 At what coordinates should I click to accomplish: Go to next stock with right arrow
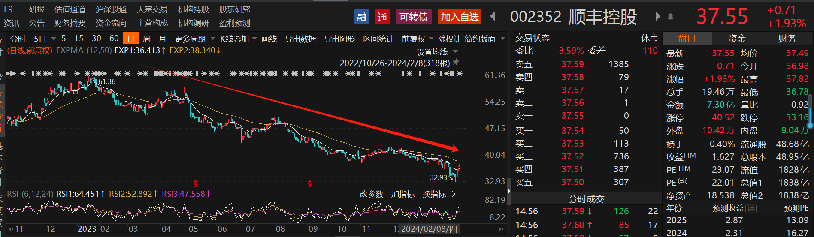pyautogui.click(x=658, y=16)
